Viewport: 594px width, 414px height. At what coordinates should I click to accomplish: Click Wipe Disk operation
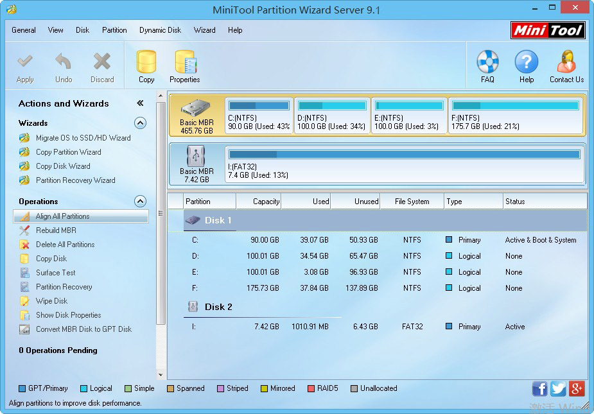point(51,301)
